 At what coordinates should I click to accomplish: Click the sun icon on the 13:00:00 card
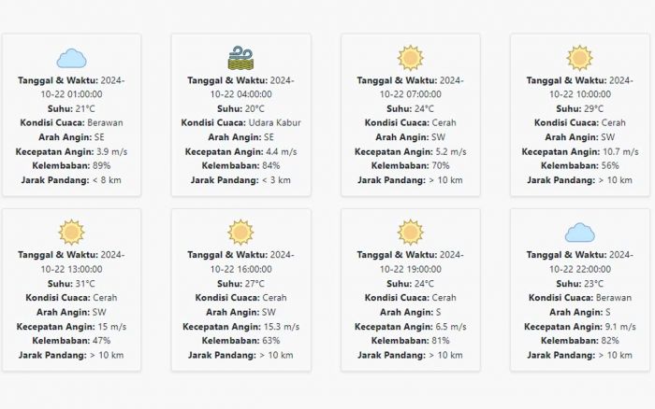(71, 233)
